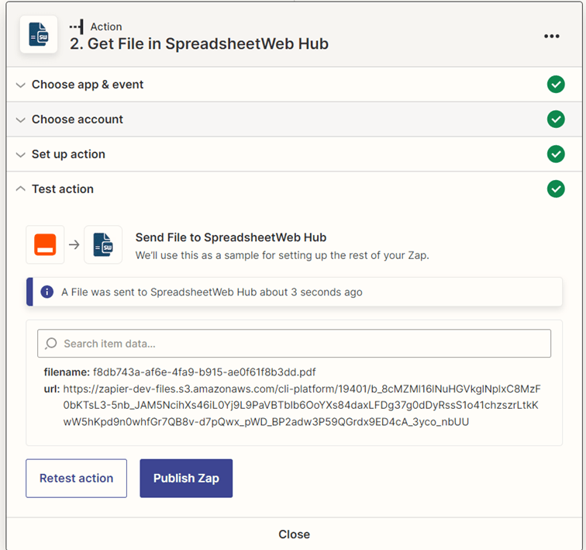Click green checkmark for Choose account
The image size is (586, 550).
556,119
